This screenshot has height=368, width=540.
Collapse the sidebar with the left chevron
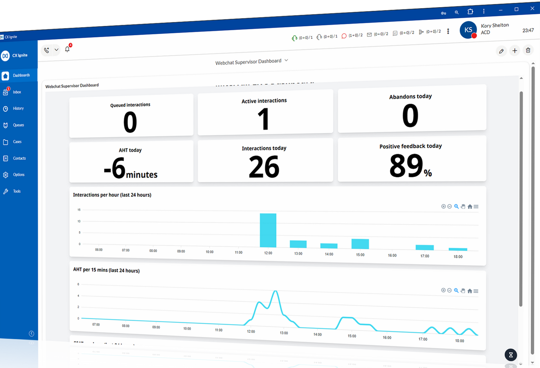pos(32,333)
